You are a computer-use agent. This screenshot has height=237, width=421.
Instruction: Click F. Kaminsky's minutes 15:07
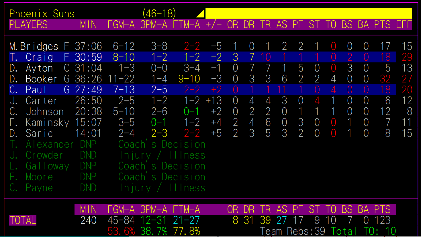tap(89, 123)
